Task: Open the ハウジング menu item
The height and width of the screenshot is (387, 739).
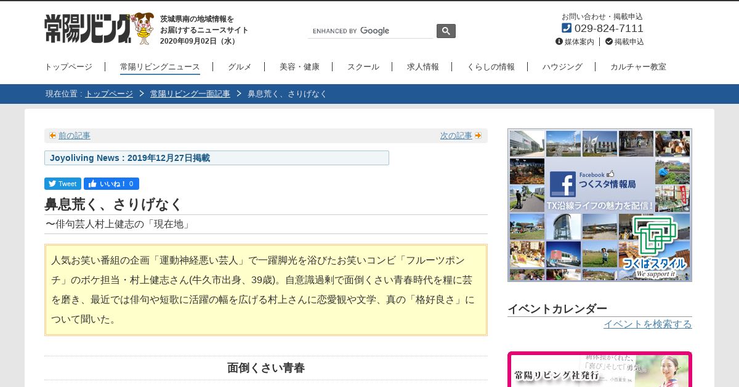Action: point(562,67)
